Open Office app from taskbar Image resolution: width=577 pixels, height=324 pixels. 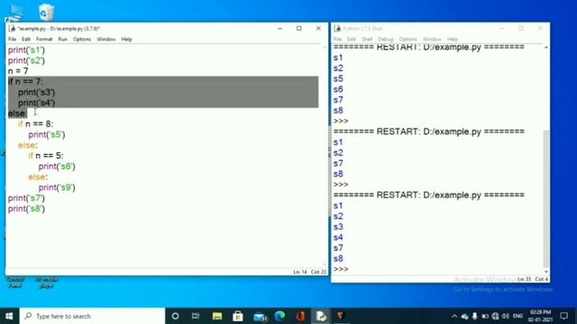pyautogui.click(x=300, y=316)
